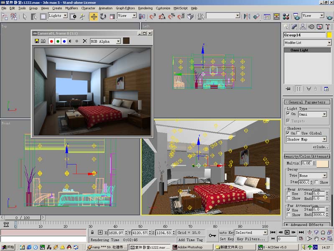Viewport: 334px width, 251px height.
Task: Click the Add Time Tag field
Action: pyautogui.click(x=191, y=240)
